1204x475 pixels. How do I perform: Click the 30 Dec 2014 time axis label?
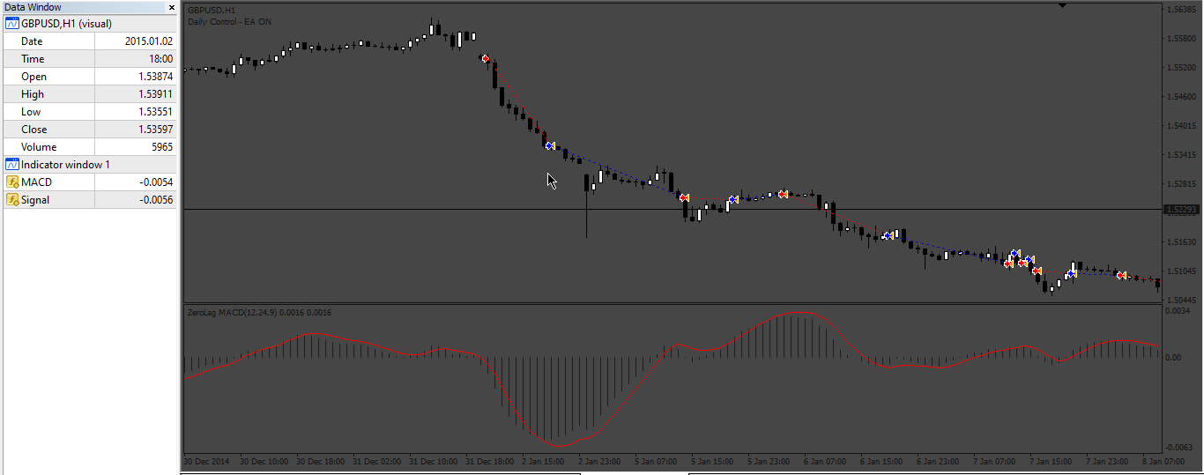[206, 462]
